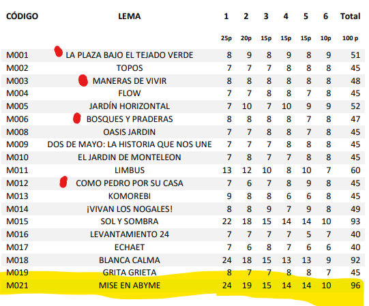Viewport: 369px width, 306px height.
Task: Click the highlighted MISE EN ABYME row title
Action: click(x=130, y=286)
